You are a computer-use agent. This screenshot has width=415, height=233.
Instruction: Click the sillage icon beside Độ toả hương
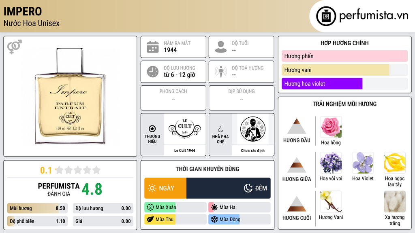[x=221, y=72]
